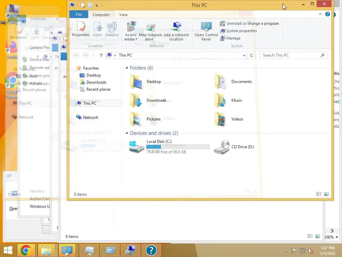Select Downloads under Favorites

point(93,82)
